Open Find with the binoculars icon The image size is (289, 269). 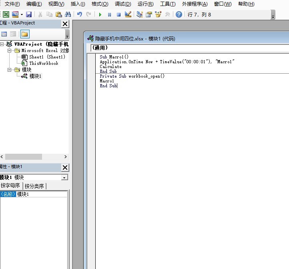(x=68, y=14)
